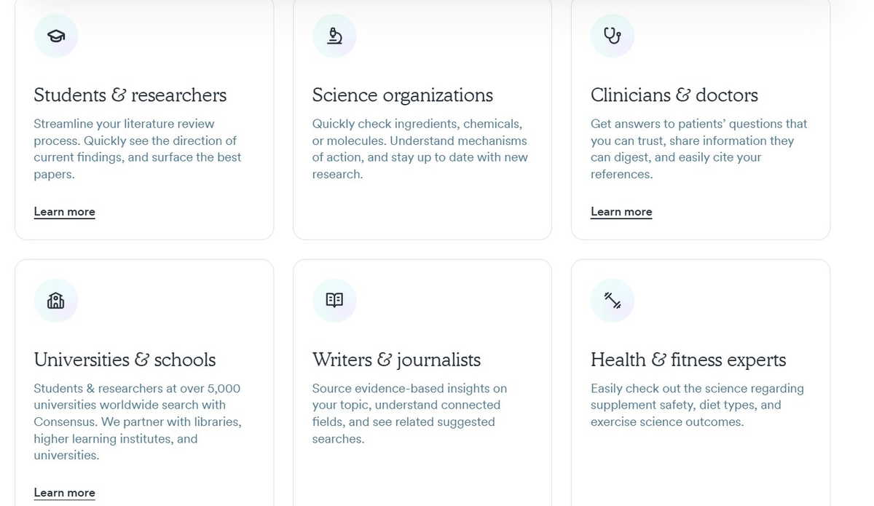Screen dimensions: 874x506
Task: Click the Health & fitness experts heading
Action: [688, 360]
